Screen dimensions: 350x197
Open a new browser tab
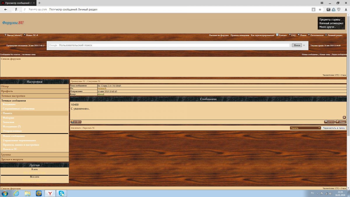(x=39, y=3)
